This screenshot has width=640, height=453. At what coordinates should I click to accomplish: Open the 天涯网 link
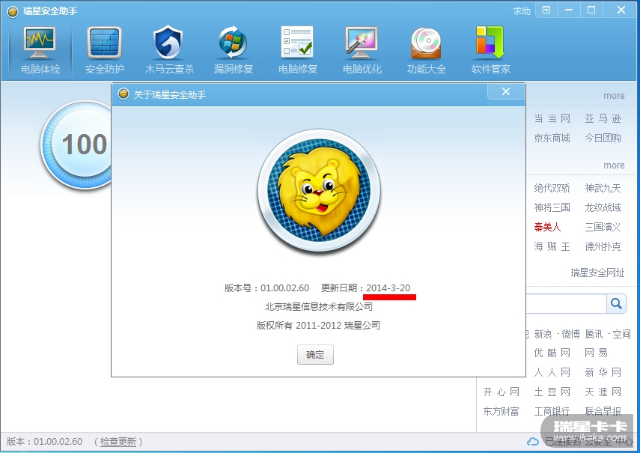pos(603,392)
